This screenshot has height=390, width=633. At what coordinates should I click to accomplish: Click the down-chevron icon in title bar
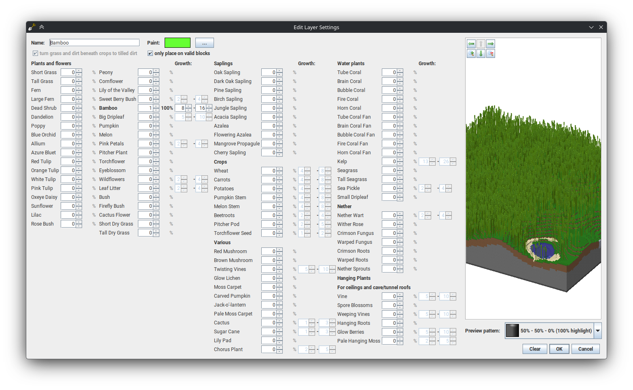pyautogui.click(x=591, y=27)
